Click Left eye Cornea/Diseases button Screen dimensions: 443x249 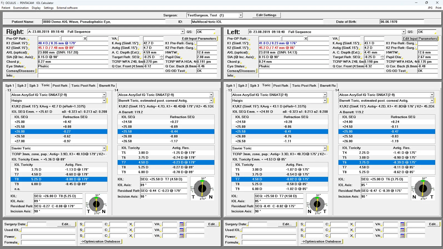(x=241, y=71)
